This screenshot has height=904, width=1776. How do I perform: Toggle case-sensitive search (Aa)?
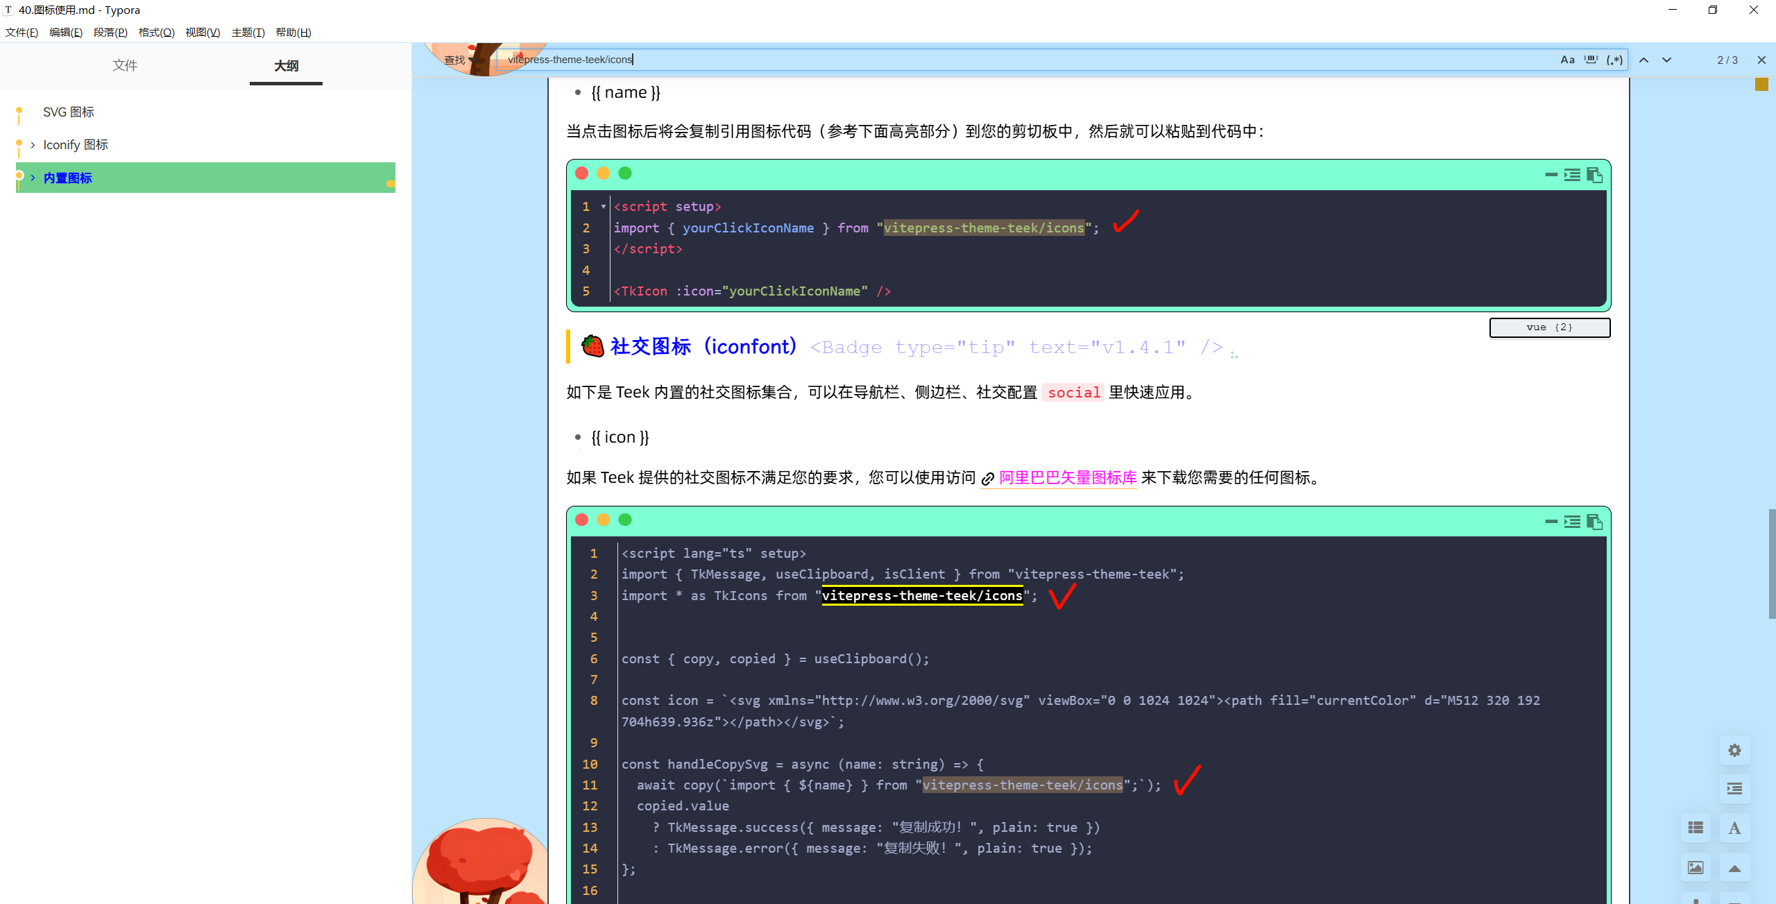1567,60
